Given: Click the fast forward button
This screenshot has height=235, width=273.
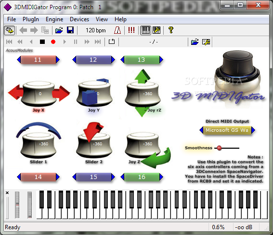Looking at the screenshot, I should click(x=87, y=42).
